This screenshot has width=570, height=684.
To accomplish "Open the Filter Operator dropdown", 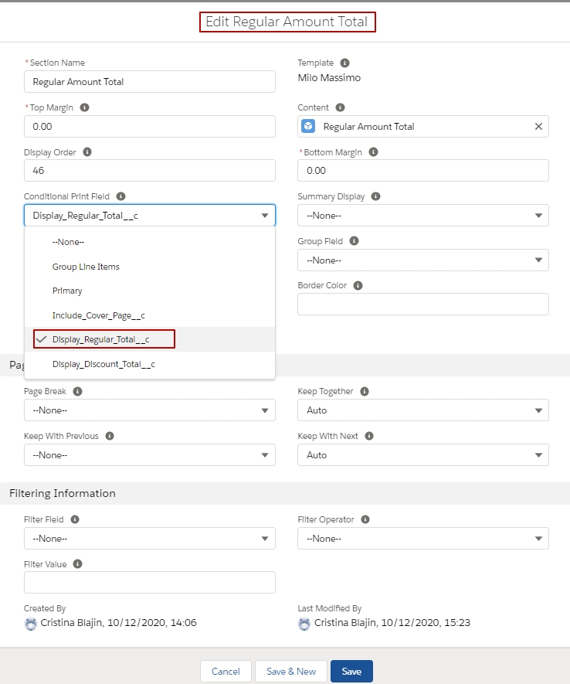I will (x=422, y=538).
